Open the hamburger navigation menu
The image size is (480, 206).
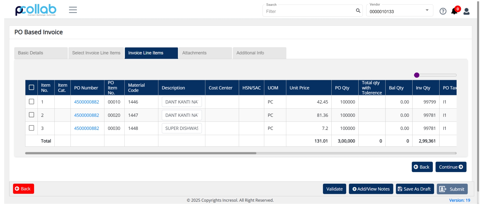(x=73, y=10)
